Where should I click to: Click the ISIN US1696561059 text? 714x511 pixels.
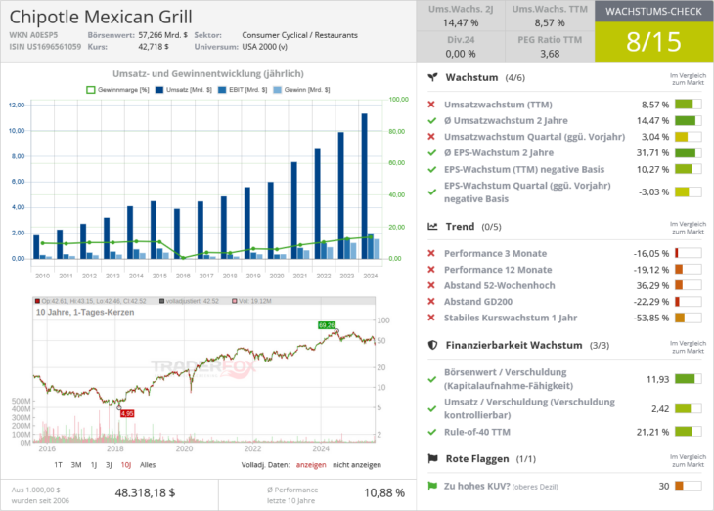(45, 47)
